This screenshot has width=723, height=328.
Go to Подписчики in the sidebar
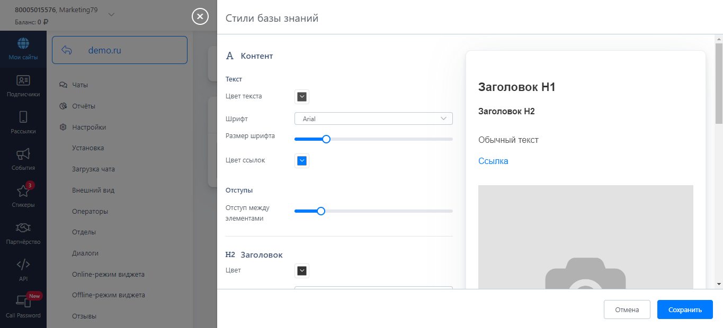coord(23,80)
